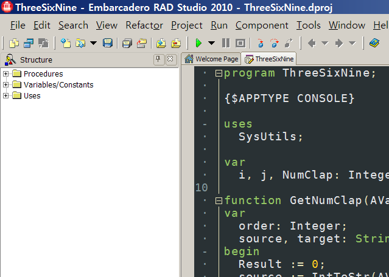389x277 pixels.
Task: Collapse the program ThreeSixNine code block
Action: tap(219, 73)
